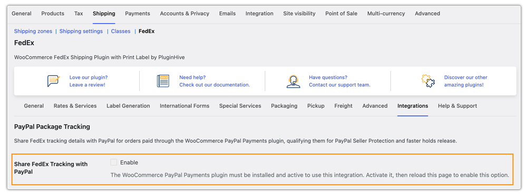Select the Integrations tab
Viewport: 527px width, 195px height.
pyautogui.click(x=413, y=106)
